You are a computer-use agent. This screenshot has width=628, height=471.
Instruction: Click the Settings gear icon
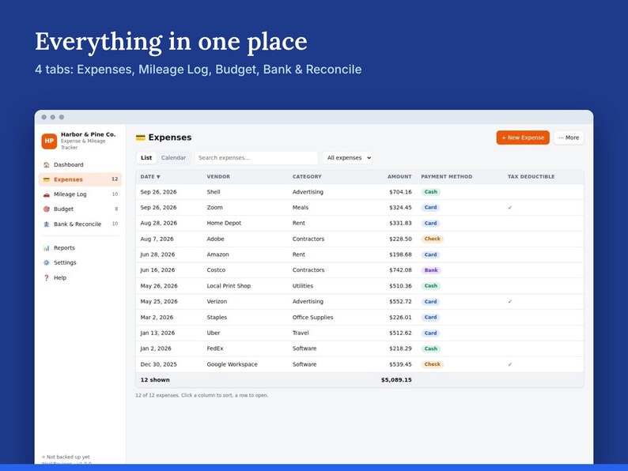pos(47,262)
